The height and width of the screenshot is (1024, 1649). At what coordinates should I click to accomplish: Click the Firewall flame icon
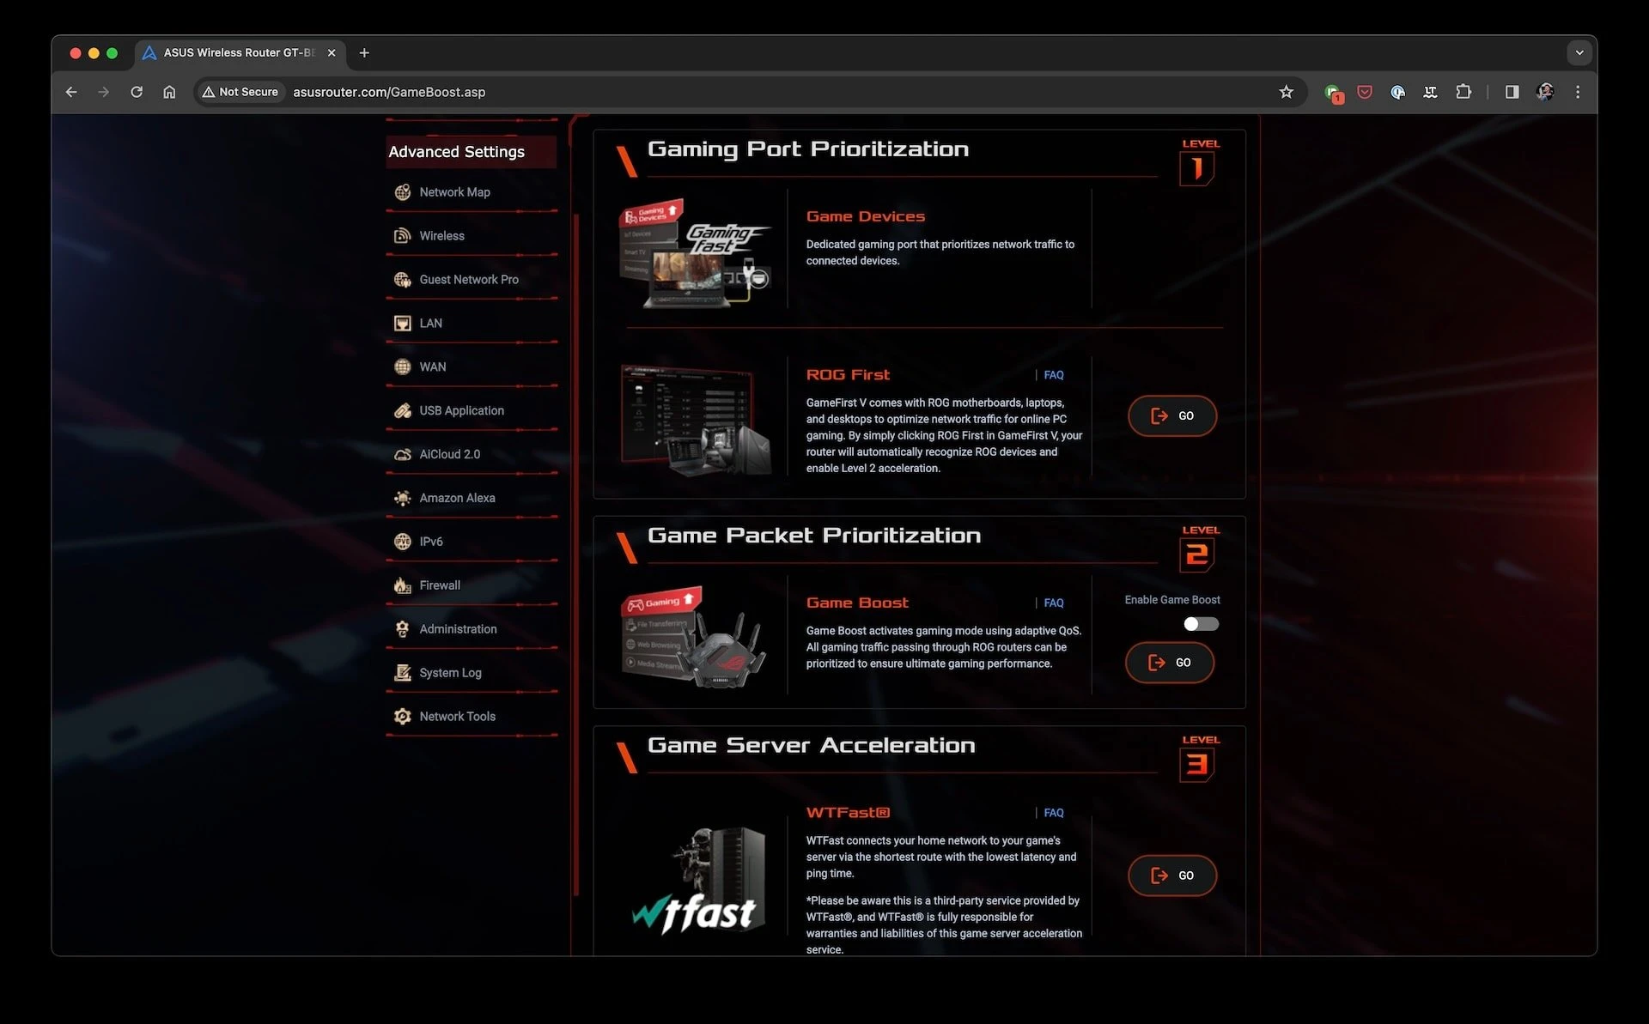402,585
